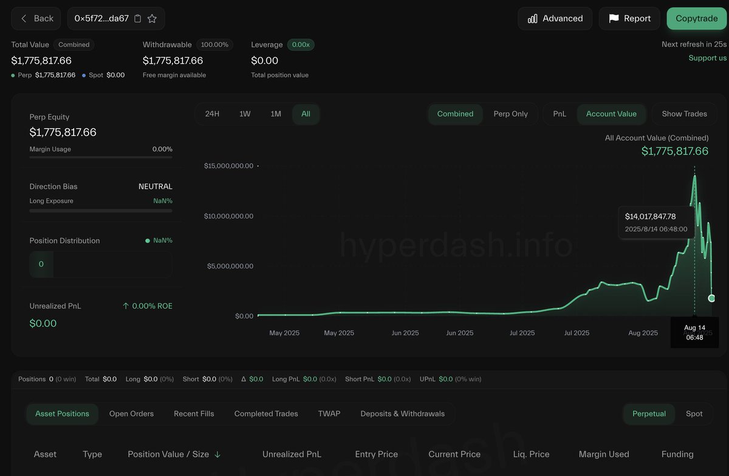
Task: Toggle Show Trades on chart
Action: click(x=685, y=114)
